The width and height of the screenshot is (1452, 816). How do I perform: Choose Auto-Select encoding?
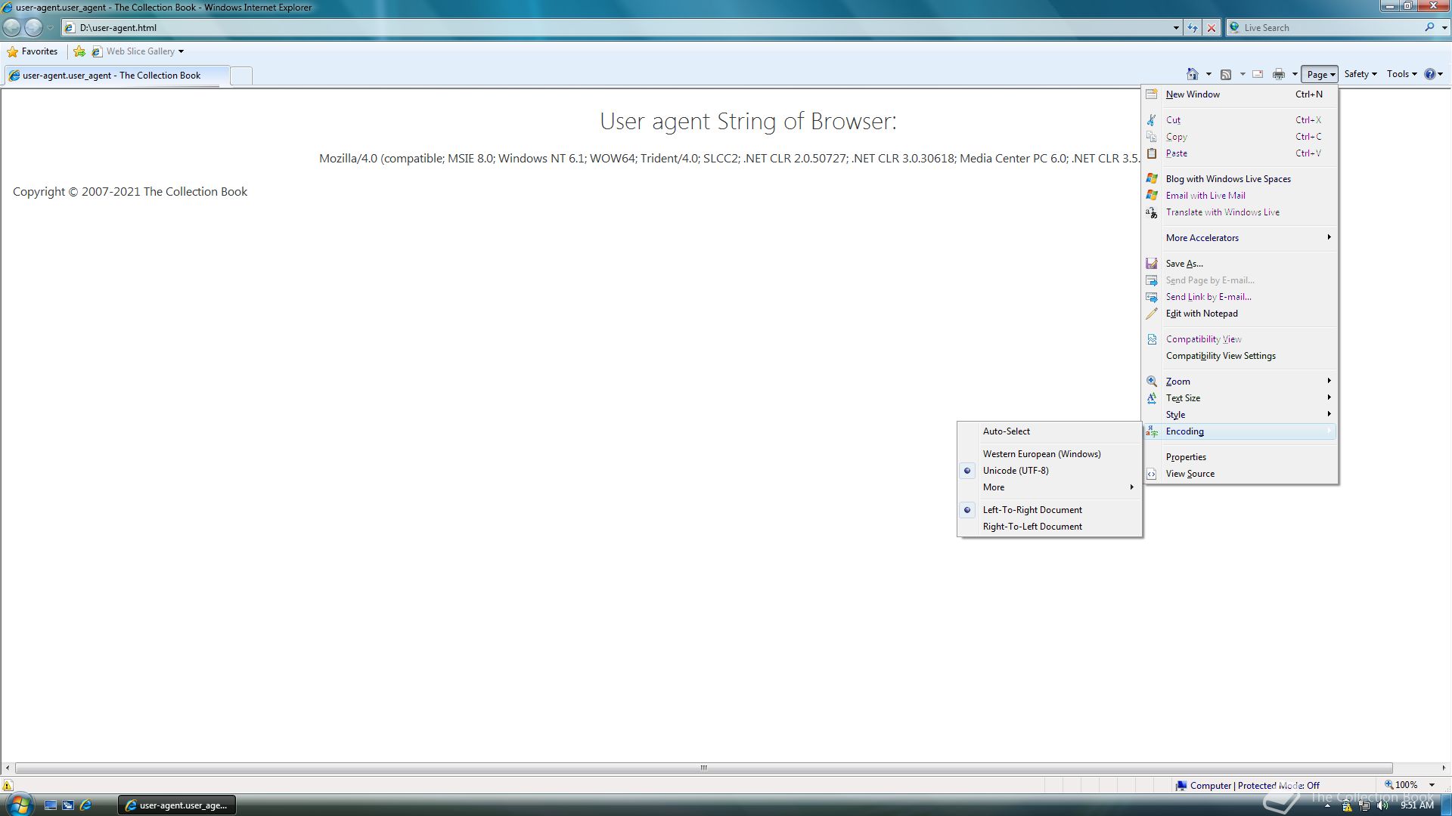(1049, 431)
